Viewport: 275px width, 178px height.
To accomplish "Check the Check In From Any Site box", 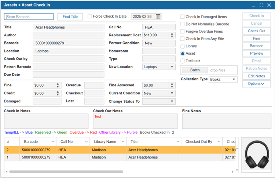I will click(182, 39).
